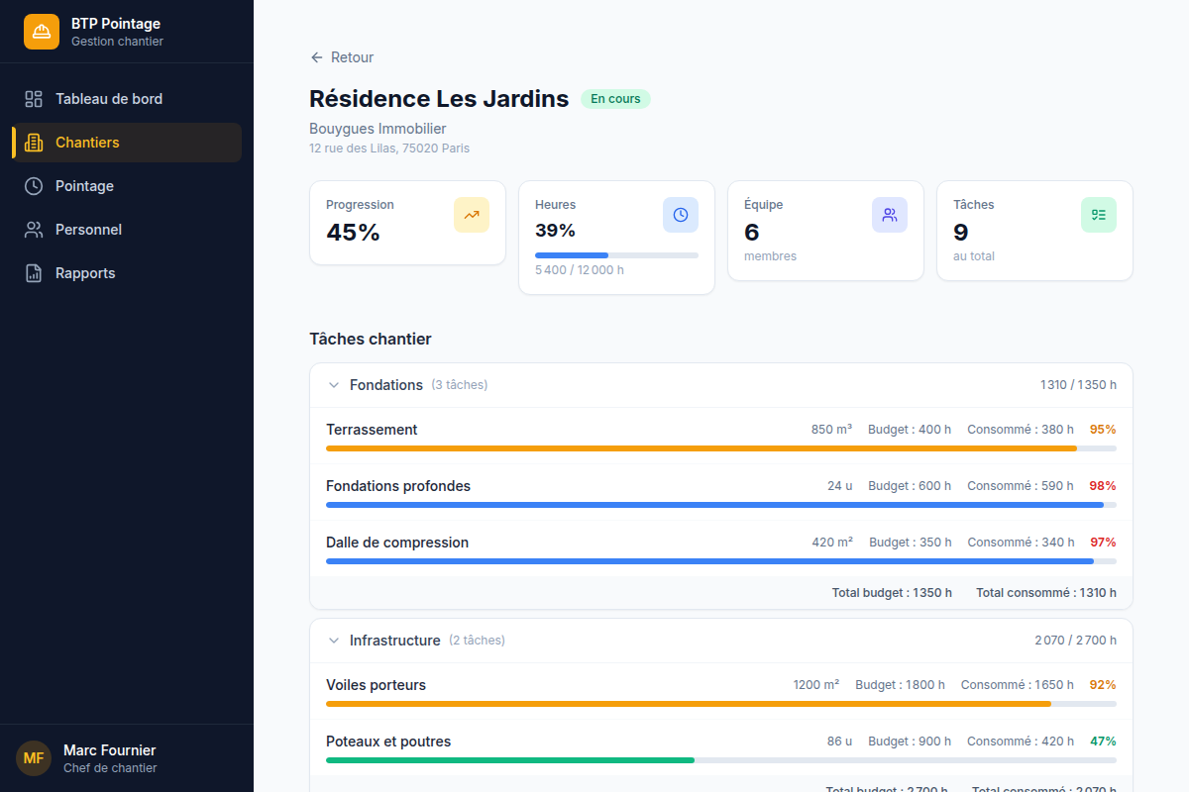This screenshot has height=792, width=1189.
Task: Select the Poteaux et poutres task name
Action: point(388,742)
